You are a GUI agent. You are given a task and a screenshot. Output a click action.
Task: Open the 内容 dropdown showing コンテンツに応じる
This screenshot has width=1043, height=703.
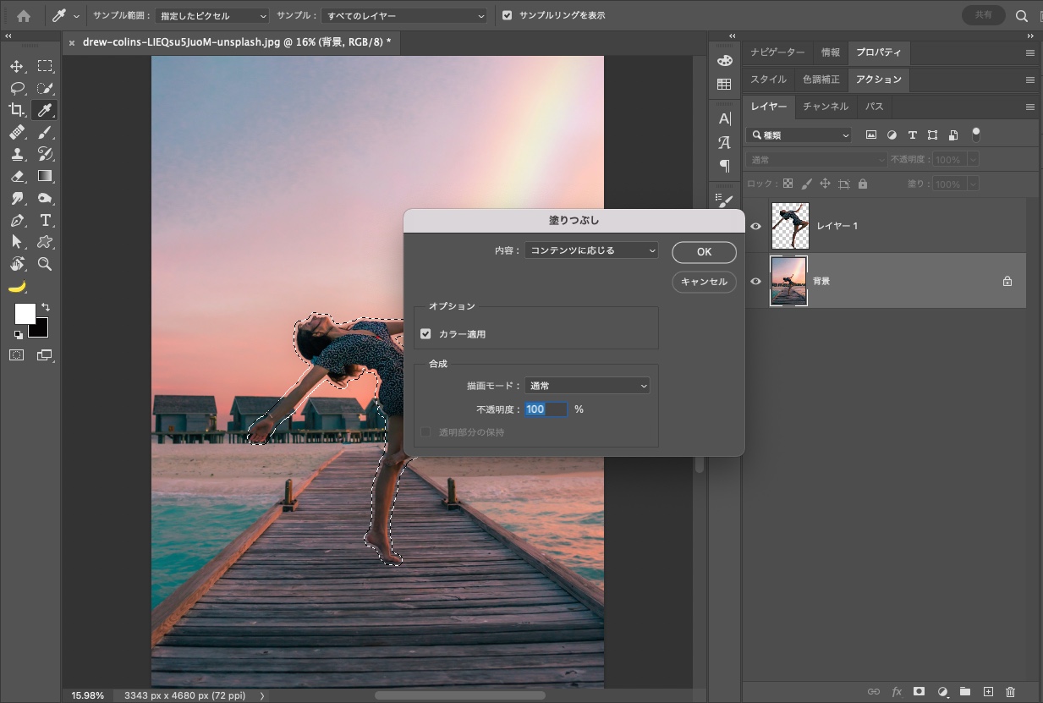tap(590, 250)
